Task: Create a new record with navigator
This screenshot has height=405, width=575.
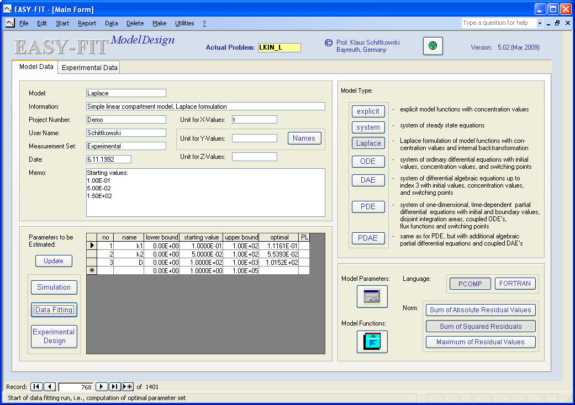Action: 128,387
